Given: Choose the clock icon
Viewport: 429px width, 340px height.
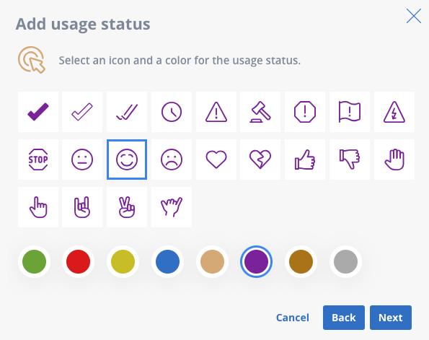Looking at the screenshot, I should 172,112.
